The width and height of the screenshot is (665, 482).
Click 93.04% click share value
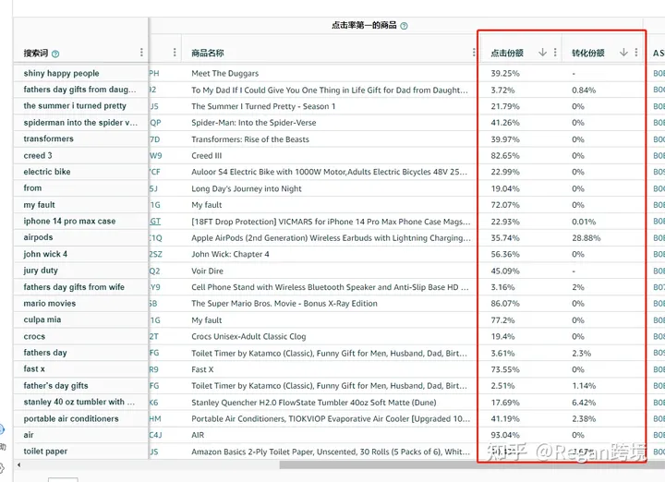(505, 435)
